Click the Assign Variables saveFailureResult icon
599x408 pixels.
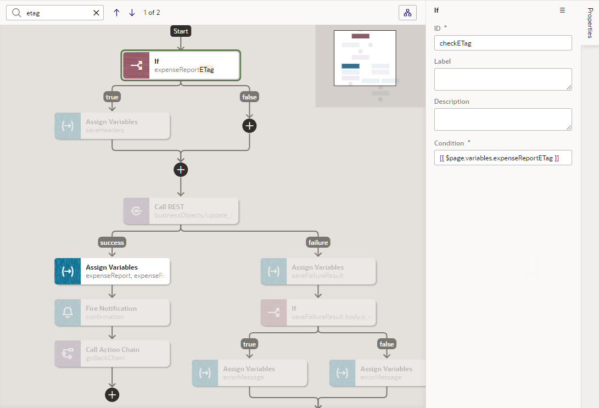(273, 271)
